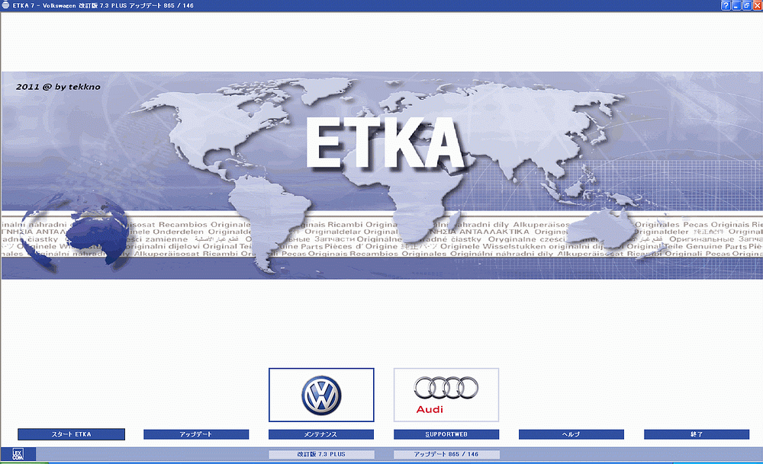Click the SUPPORTWEB button
The height and width of the screenshot is (464, 763).
446,434
